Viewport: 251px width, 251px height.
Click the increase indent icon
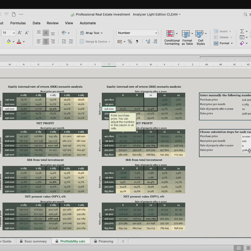click(x=71, y=42)
